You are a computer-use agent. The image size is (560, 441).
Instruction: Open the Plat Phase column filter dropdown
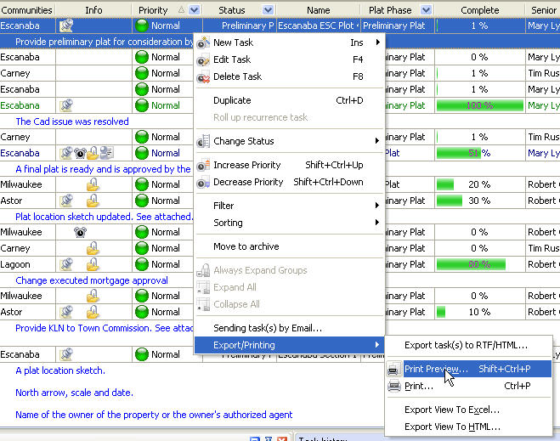[427, 10]
